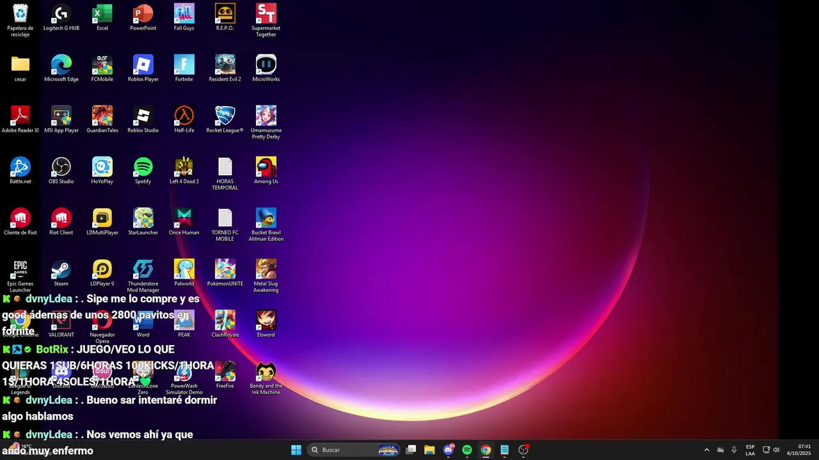Select Umamusume Pretty Derby icon

point(266,122)
